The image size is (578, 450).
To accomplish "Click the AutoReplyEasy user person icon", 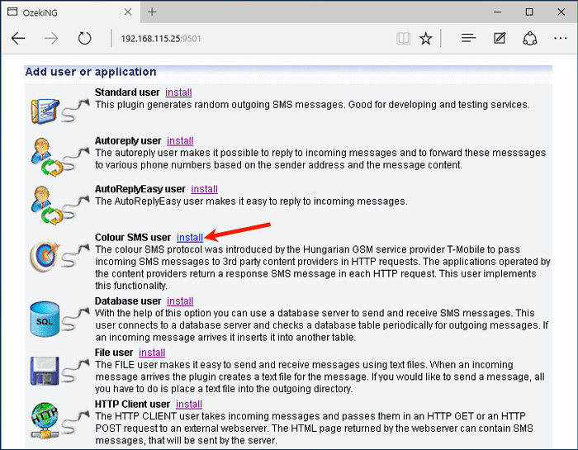I will 46,206.
